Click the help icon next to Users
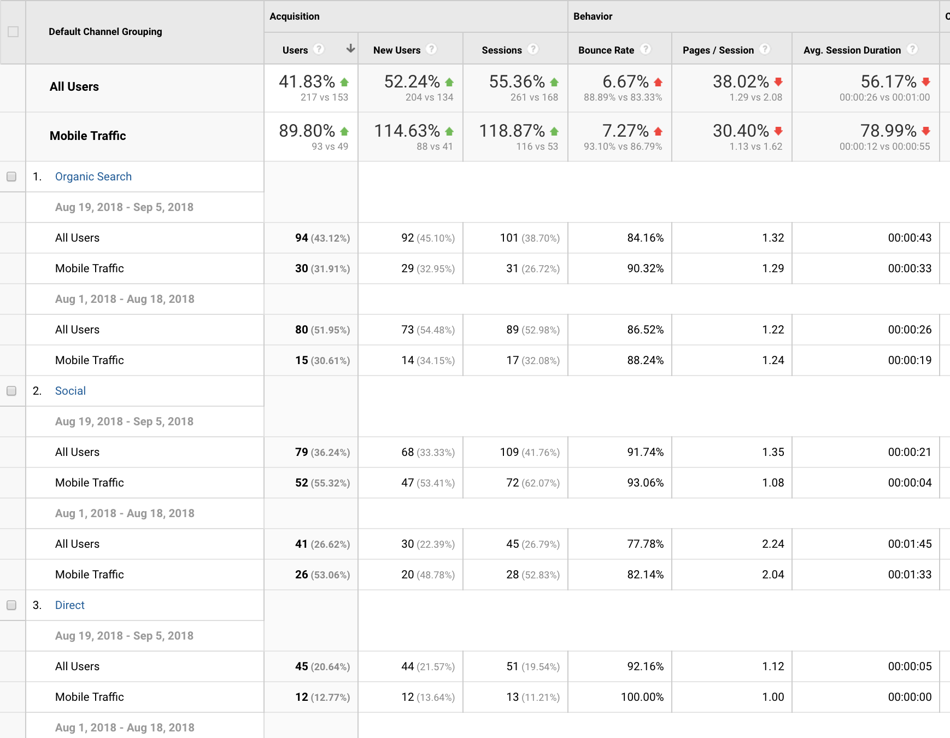Image resolution: width=950 pixels, height=738 pixels. pyautogui.click(x=319, y=49)
